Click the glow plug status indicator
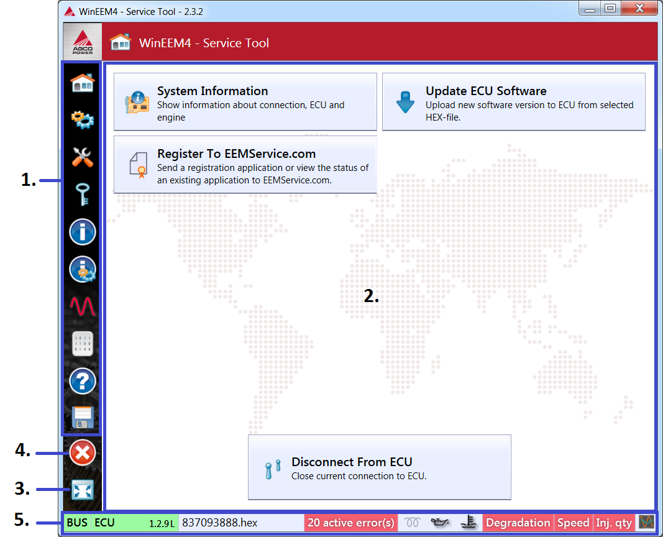The width and height of the screenshot is (663, 537). tap(411, 522)
